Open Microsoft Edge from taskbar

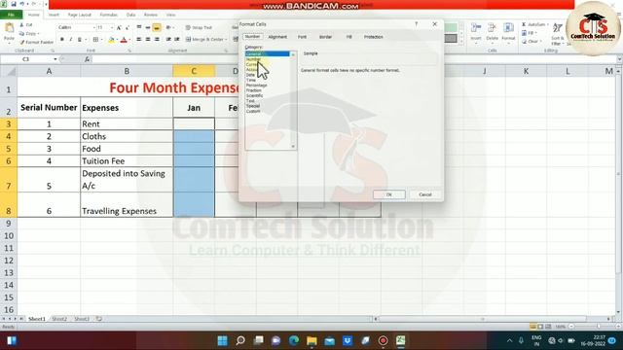[294, 340]
